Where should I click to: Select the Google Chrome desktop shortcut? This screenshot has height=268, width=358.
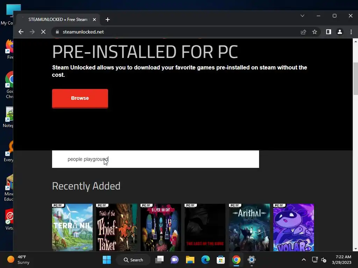point(9,85)
